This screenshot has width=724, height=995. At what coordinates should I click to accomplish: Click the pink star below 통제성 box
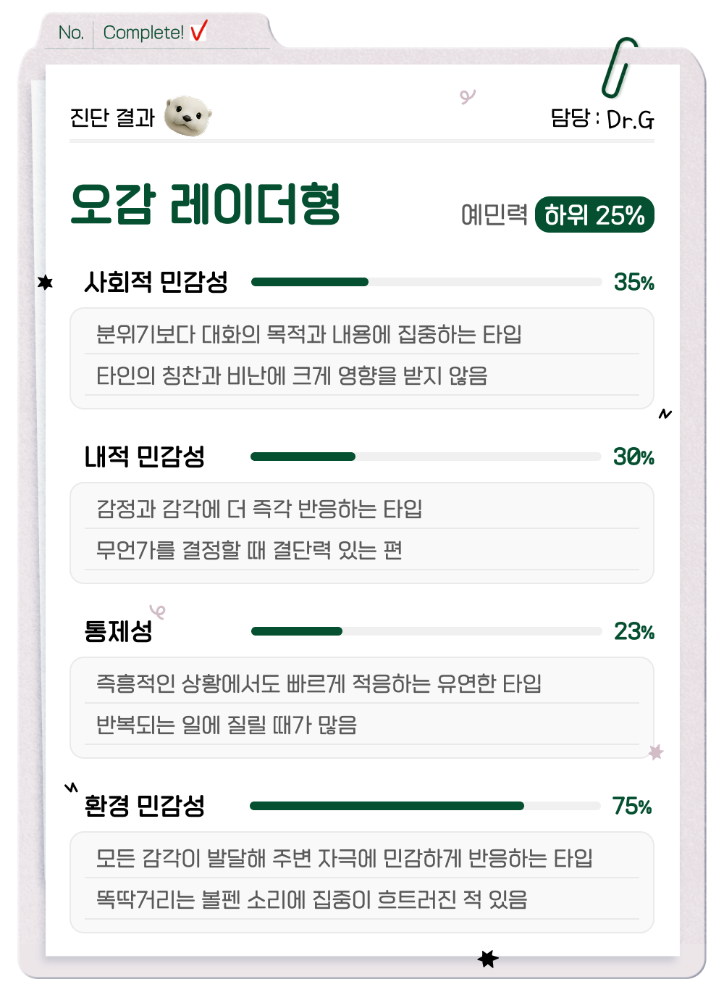pyautogui.click(x=656, y=752)
